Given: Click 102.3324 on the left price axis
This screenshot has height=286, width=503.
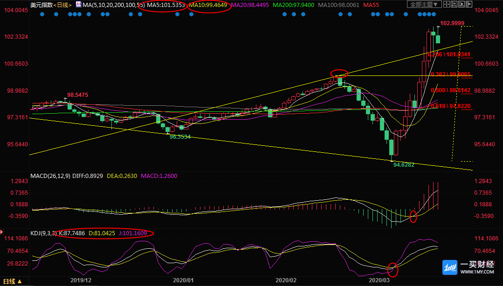Looking at the screenshot, I should (16, 37).
